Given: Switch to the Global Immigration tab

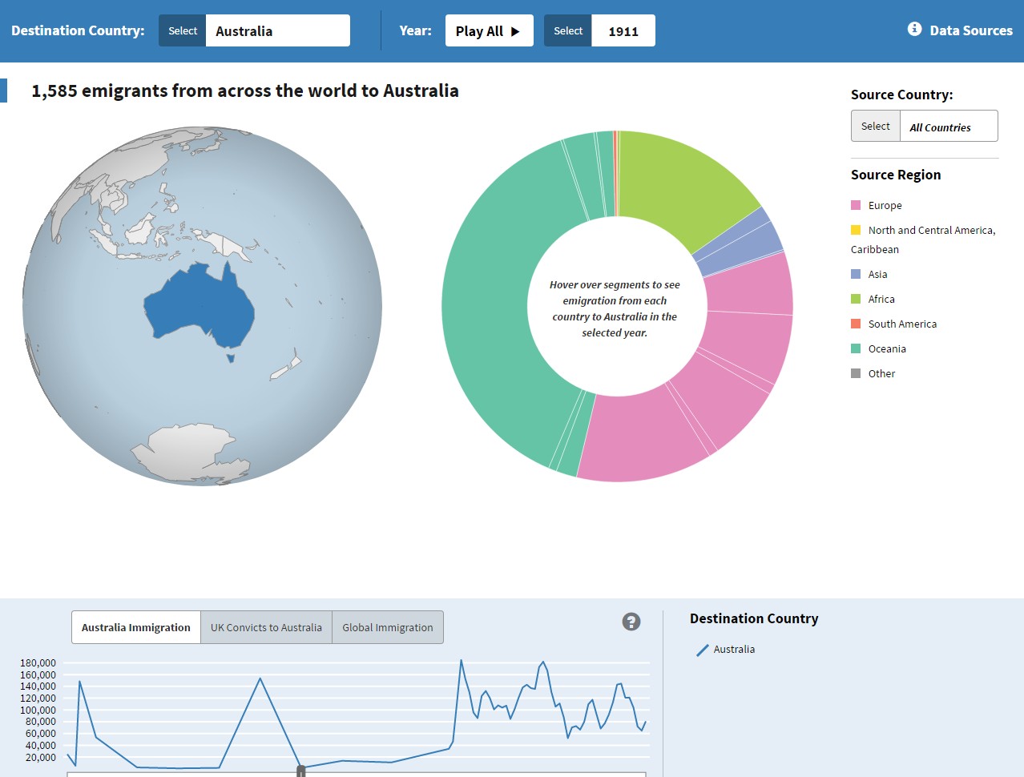Looking at the screenshot, I should click(x=387, y=628).
